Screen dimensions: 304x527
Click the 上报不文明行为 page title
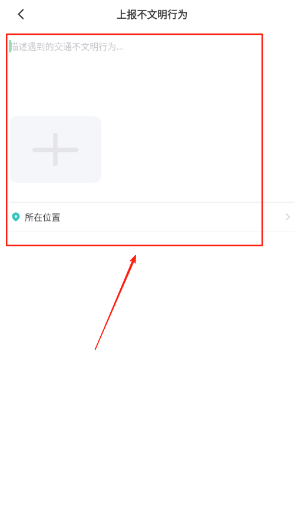coord(152,15)
